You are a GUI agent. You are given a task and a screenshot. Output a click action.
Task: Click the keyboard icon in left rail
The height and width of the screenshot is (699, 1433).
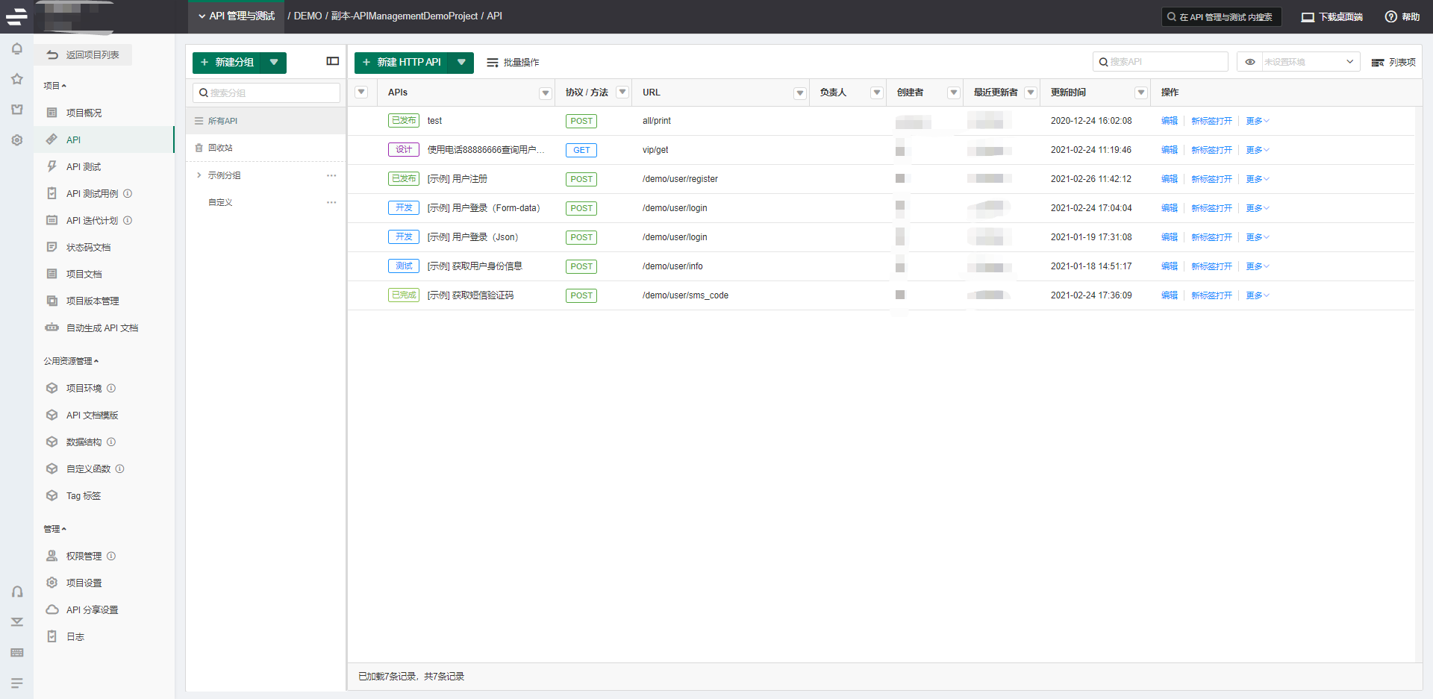point(16,653)
